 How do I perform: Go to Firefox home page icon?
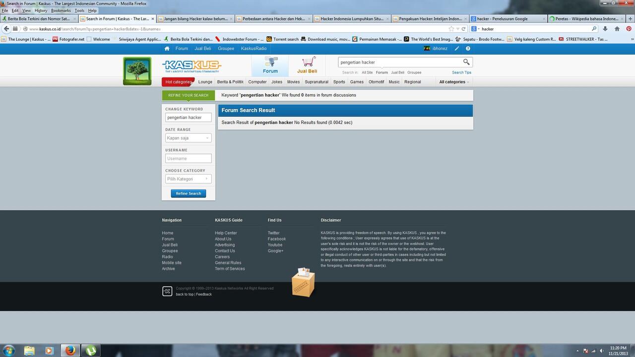tap(617, 29)
